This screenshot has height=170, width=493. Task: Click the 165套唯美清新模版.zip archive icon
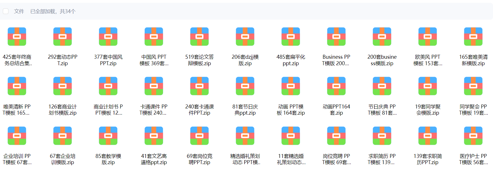[473, 37]
